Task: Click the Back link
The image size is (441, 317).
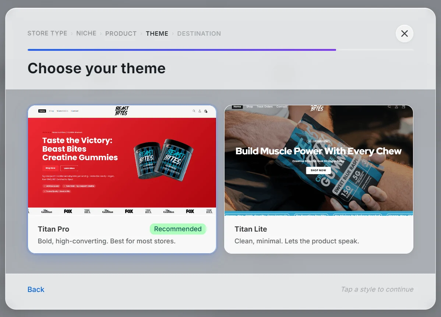Action: point(36,289)
